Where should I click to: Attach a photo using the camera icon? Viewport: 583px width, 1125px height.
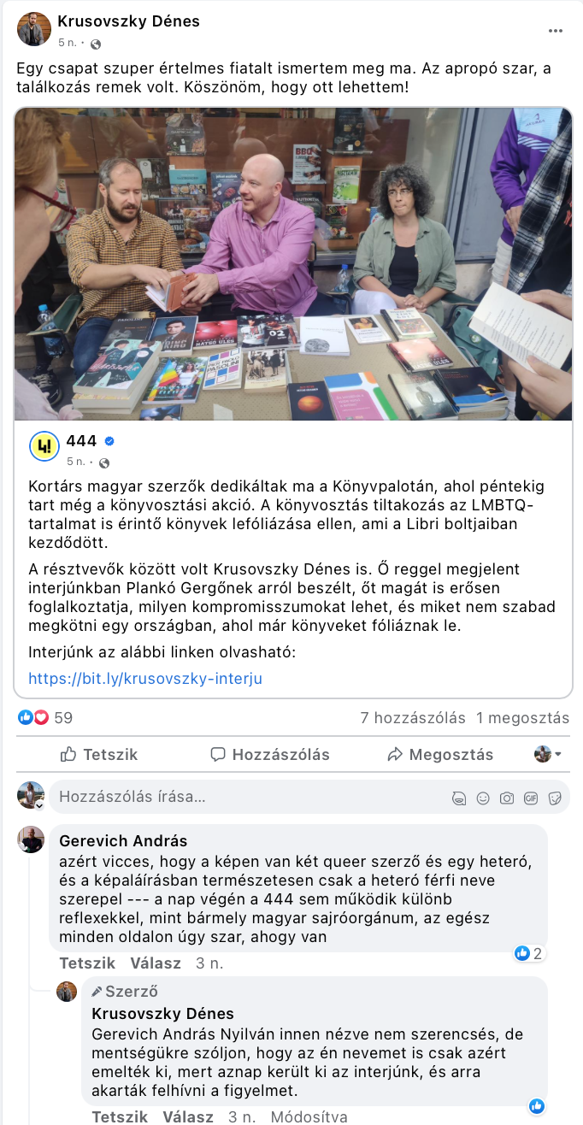point(507,798)
